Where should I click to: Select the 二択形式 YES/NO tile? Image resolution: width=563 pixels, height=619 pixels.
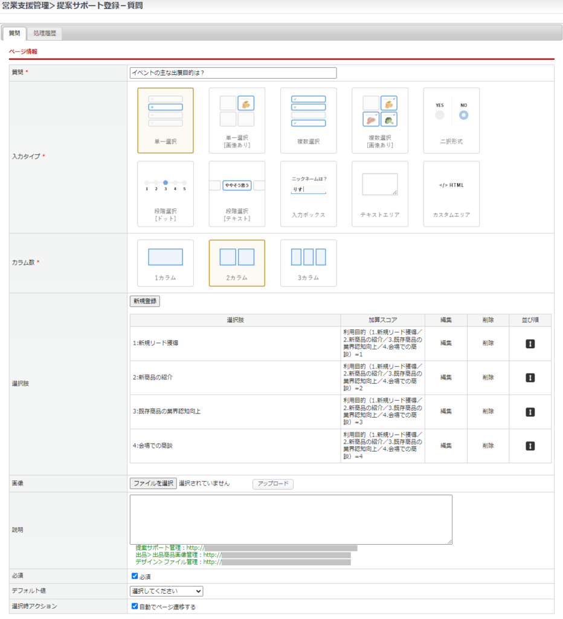pos(451,120)
